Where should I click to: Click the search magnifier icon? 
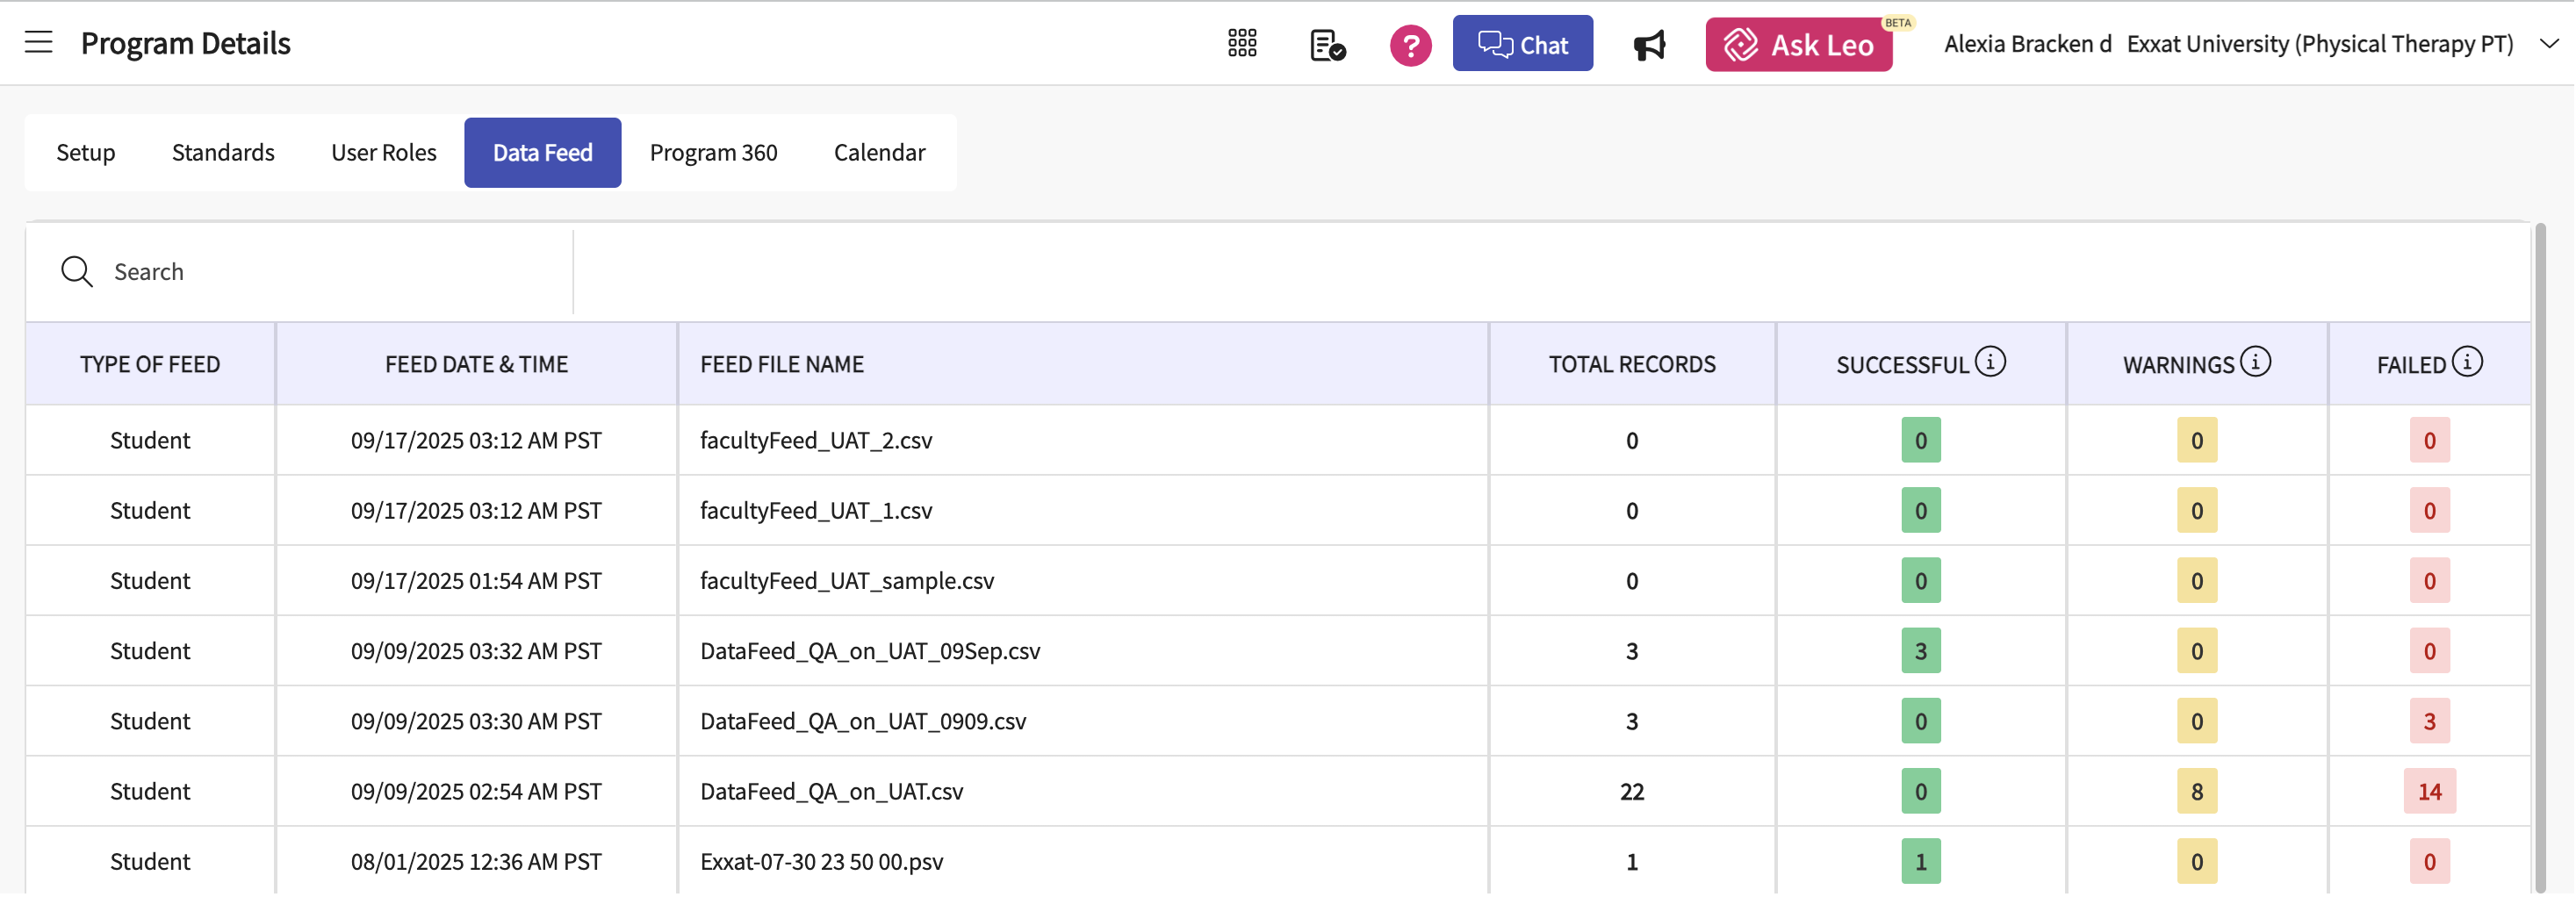pos(77,271)
